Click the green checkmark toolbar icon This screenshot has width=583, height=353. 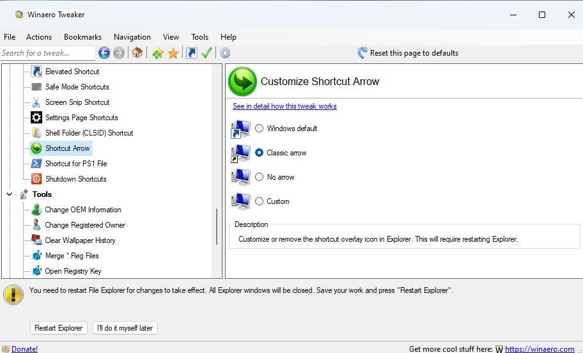[x=206, y=53]
